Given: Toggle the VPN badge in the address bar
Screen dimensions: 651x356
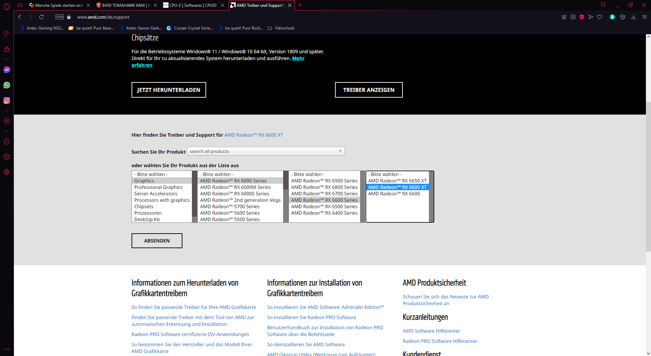Looking at the screenshot, I should coord(60,17).
